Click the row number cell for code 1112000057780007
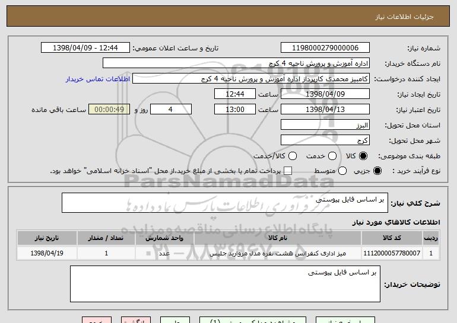 [x=431, y=253]
